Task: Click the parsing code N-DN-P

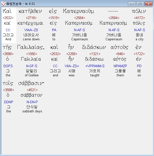Action: click(32, 102)
